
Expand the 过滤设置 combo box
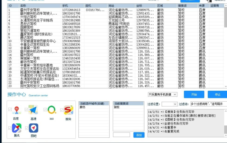tap(169, 104)
